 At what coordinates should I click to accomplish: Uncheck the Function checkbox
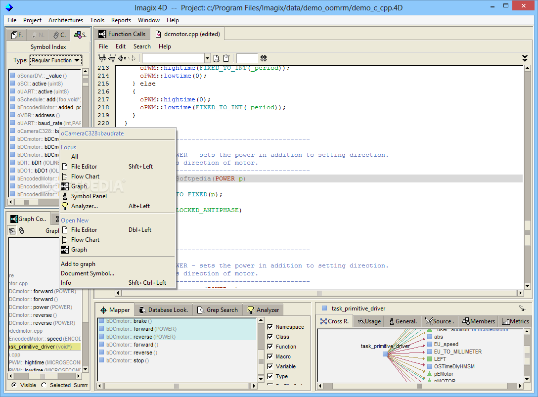270,347
